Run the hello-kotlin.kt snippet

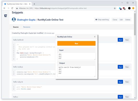tap(120, 40)
